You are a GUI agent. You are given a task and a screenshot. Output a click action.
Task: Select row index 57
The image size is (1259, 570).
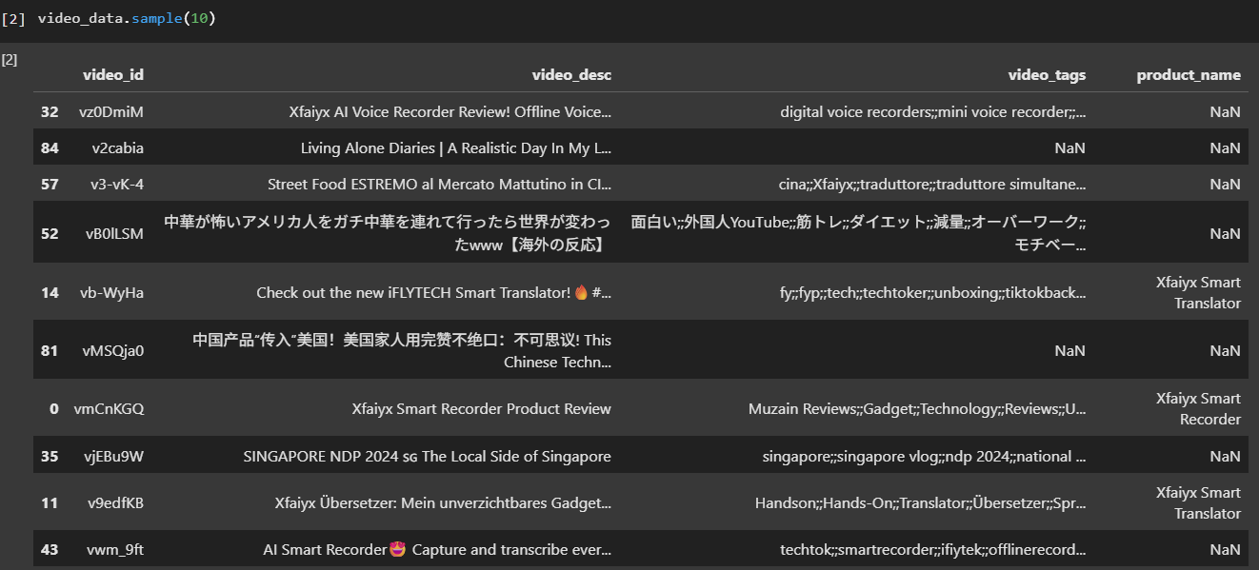[x=50, y=185]
